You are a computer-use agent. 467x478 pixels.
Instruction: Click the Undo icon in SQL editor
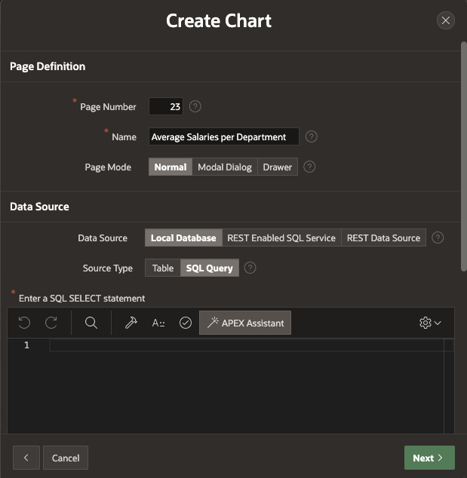point(24,323)
